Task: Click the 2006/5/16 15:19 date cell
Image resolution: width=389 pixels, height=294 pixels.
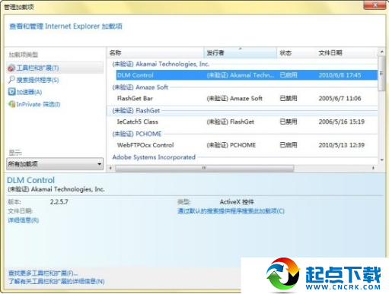Action: click(342, 122)
